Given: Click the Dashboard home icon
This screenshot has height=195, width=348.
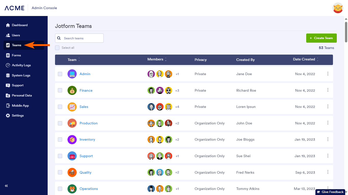Looking at the screenshot, I should tap(8, 25).
